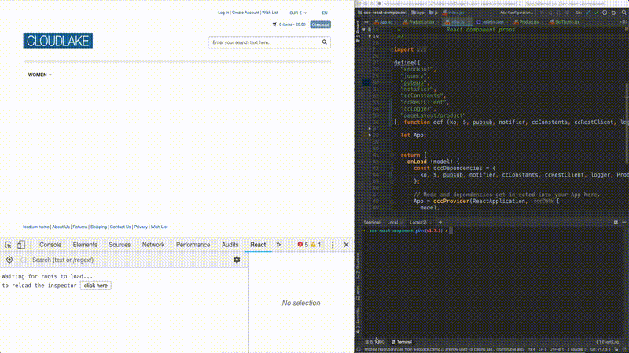Click the website search magnifier button
Image resolution: width=629 pixels, height=353 pixels.
324,42
